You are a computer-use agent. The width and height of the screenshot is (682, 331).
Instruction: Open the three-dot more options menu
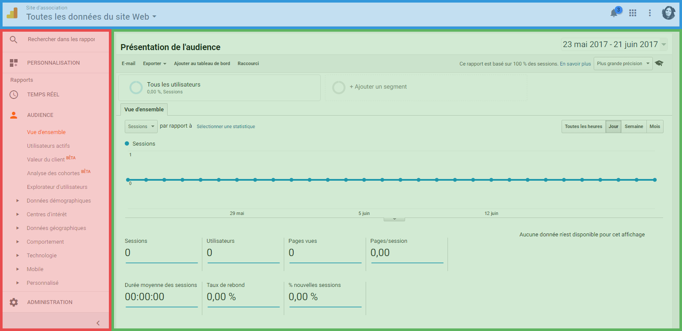tap(650, 13)
